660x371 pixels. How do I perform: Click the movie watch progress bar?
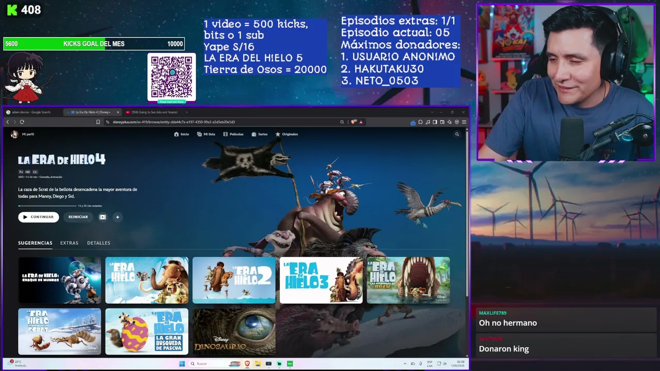pyautogui.click(x=47, y=206)
